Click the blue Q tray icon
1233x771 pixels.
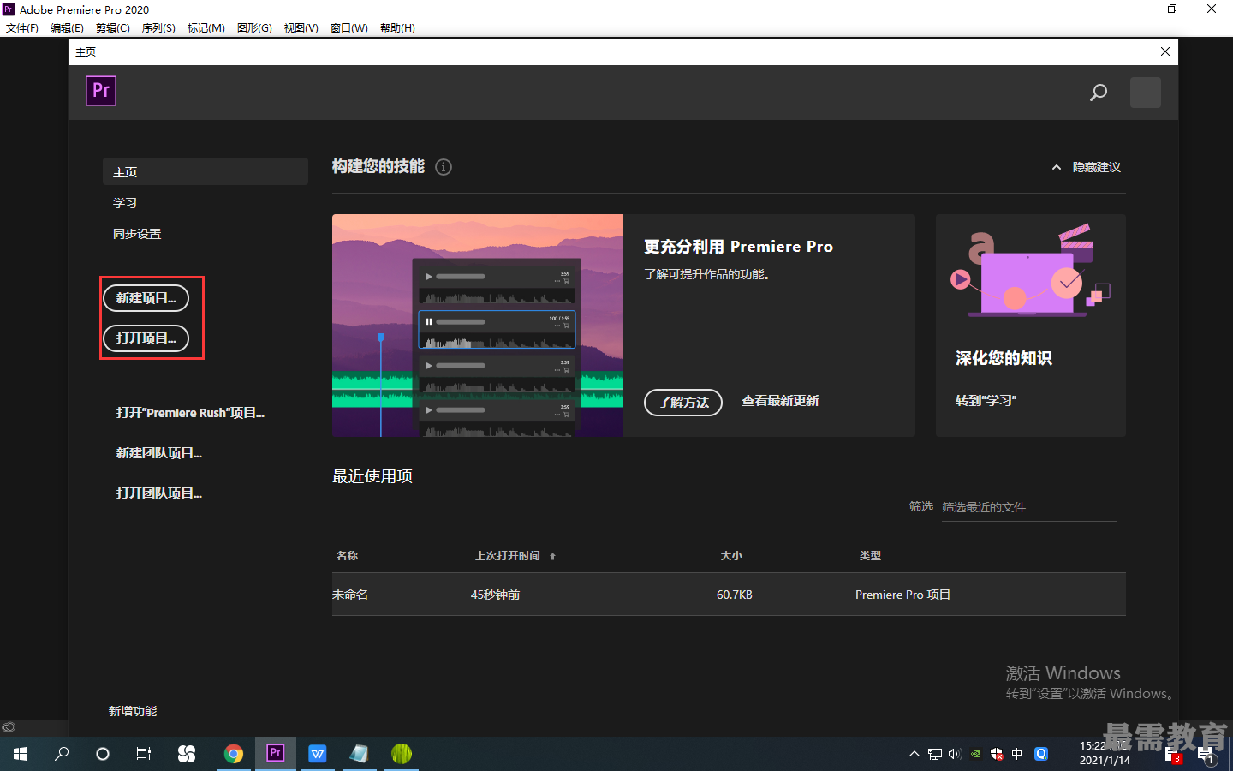[x=1041, y=754]
